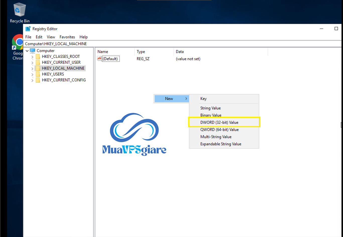Click the (Default) string value icon
Screen dimensions: 343x237
pos(99,59)
